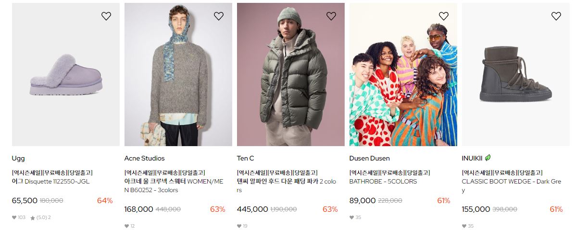Go to Acne Studios brand page
The height and width of the screenshot is (230, 575).
[x=145, y=158]
